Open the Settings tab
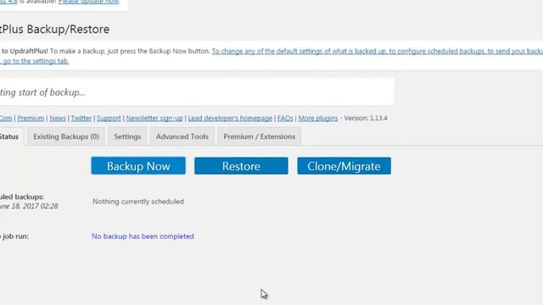The image size is (543, 305). tap(127, 136)
